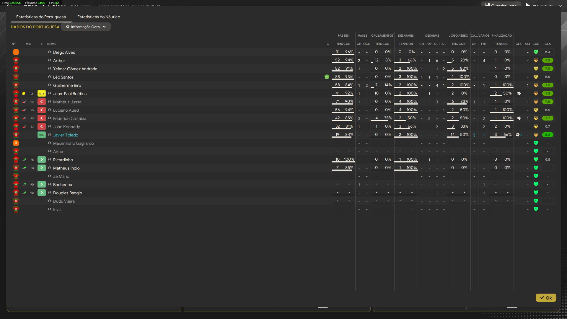Select Estatísticas do Portuguesa tab
Image resolution: width=567 pixels, height=319 pixels.
pos(41,17)
